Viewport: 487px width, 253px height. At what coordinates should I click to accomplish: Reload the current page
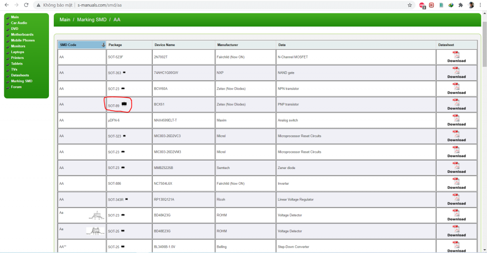click(x=27, y=5)
